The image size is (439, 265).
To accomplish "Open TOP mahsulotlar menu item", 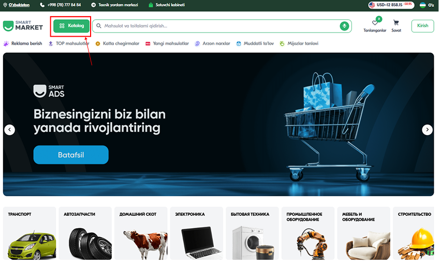I will pyautogui.click(x=69, y=43).
